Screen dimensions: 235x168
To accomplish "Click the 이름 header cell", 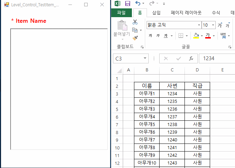I will pyautogui.click(x=147, y=86).
